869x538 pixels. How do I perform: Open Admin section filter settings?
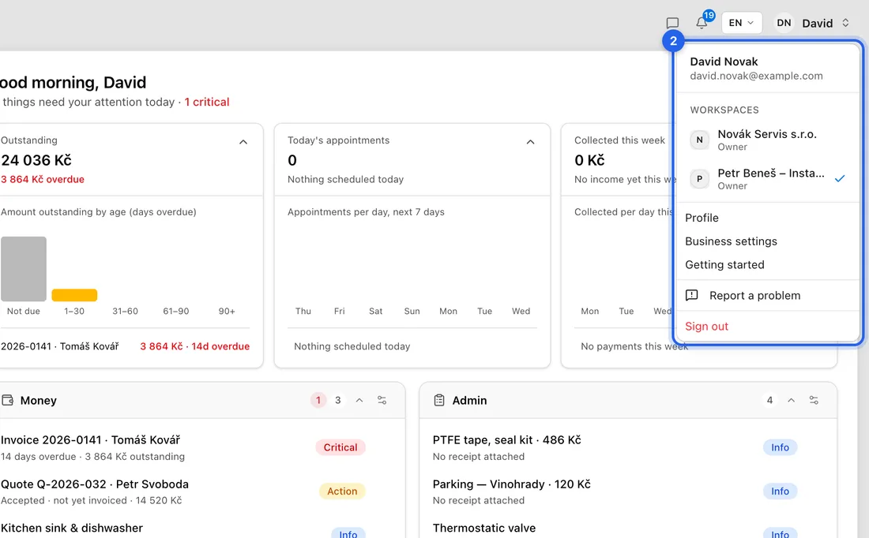[x=814, y=400]
